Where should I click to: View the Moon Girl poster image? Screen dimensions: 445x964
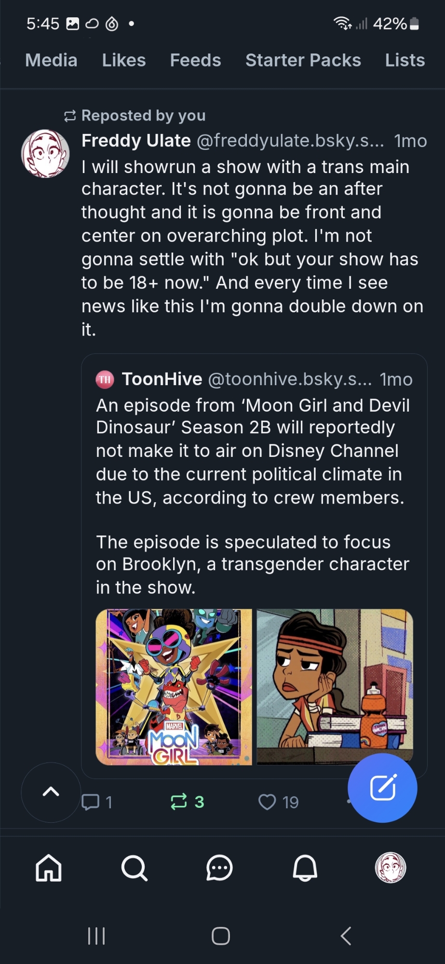[174, 687]
